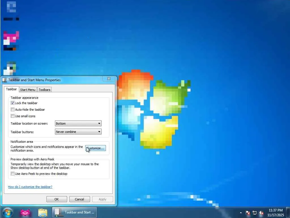
Task: Open Taskbar buttons Never combine dropdown
Action: coord(78,132)
